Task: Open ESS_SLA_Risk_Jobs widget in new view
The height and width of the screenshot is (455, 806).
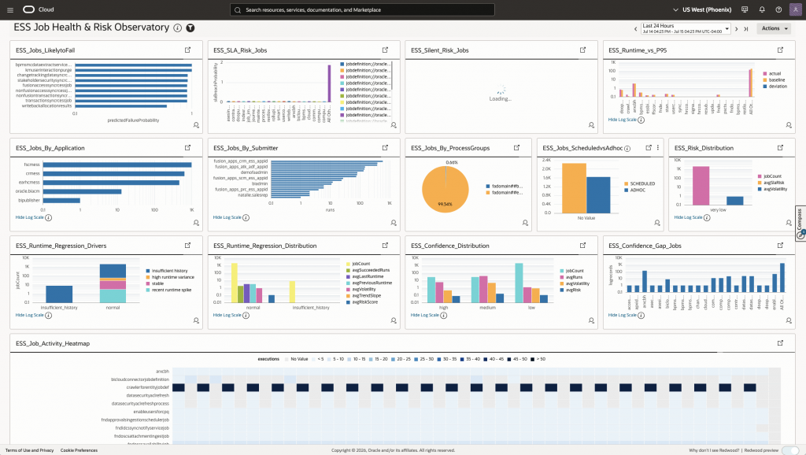Action: point(385,50)
